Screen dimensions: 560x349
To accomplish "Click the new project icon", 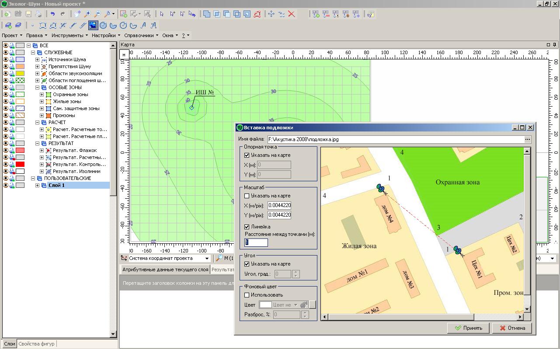I will pos(7,14).
